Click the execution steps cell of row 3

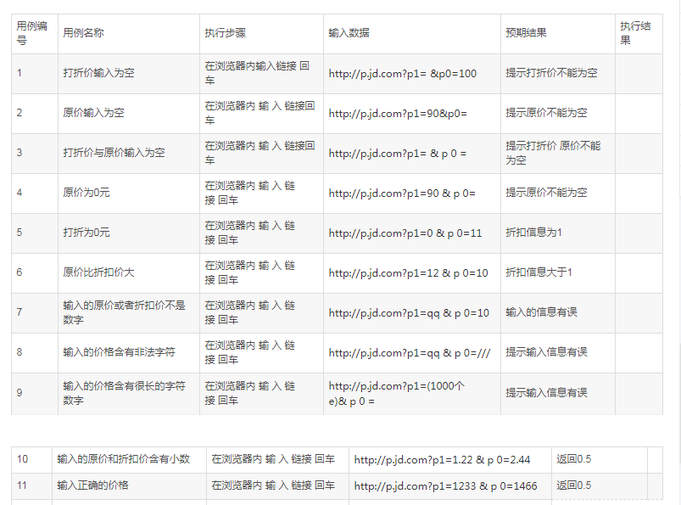pyautogui.click(x=261, y=154)
